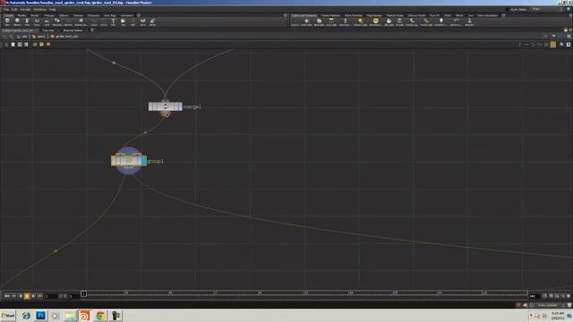The height and width of the screenshot is (322, 573).
Task: Toggle the Auto Takes checkbox
Action: click(x=508, y=9)
